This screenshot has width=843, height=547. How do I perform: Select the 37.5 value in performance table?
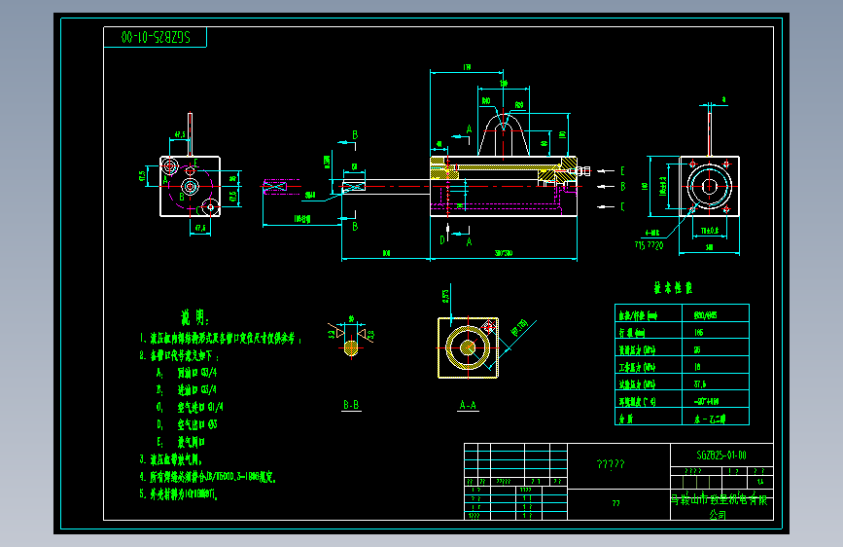pyautogui.click(x=699, y=383)
